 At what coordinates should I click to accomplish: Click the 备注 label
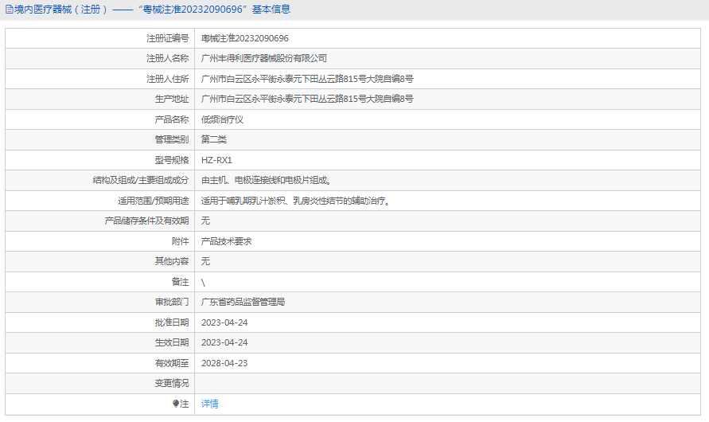(x=180, y=282)
